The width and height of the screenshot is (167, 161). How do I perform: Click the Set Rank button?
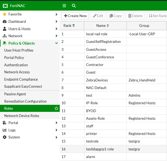click(157, 16)
